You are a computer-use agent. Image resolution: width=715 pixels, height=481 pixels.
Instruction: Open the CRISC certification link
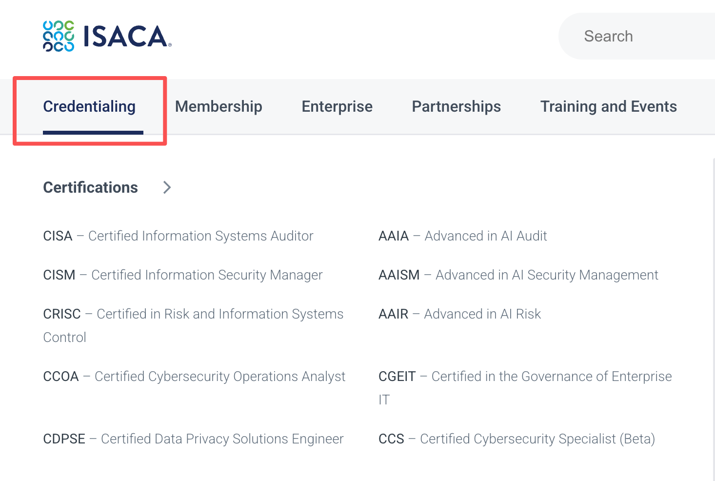193,325
